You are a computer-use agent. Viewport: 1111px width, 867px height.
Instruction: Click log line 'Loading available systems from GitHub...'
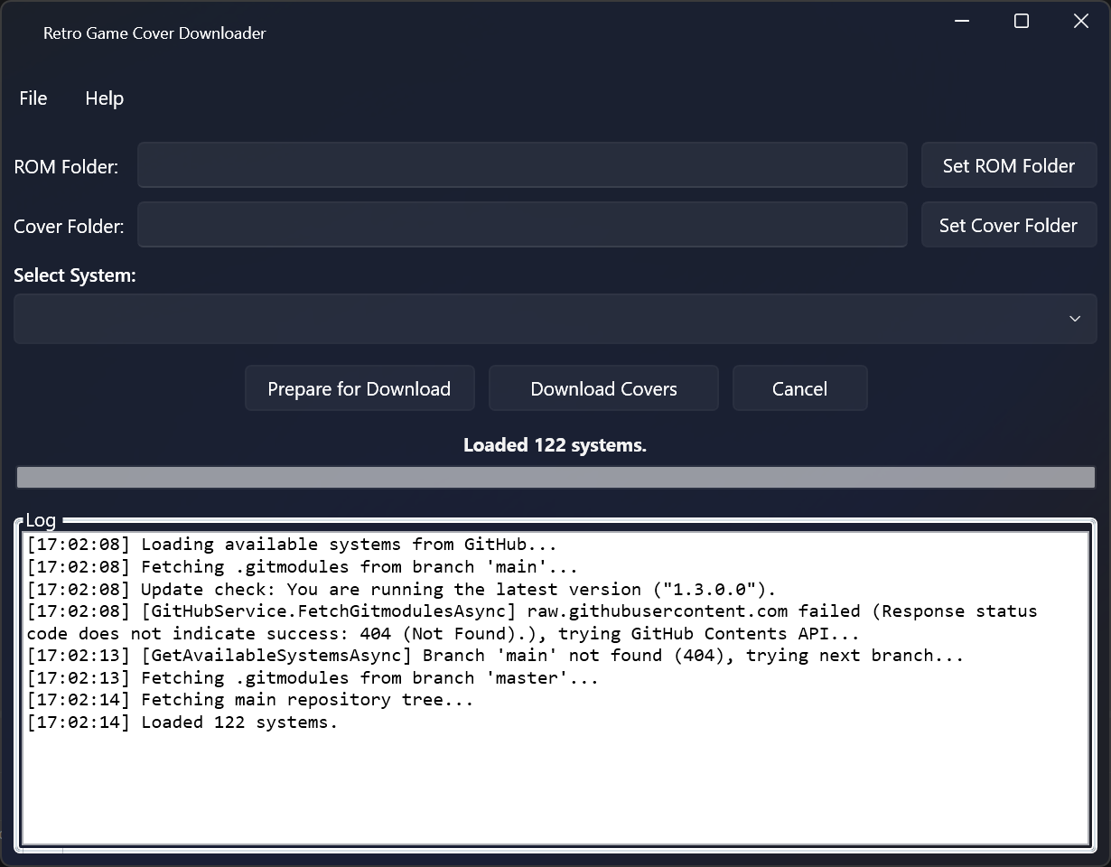(x=292, y=545)
